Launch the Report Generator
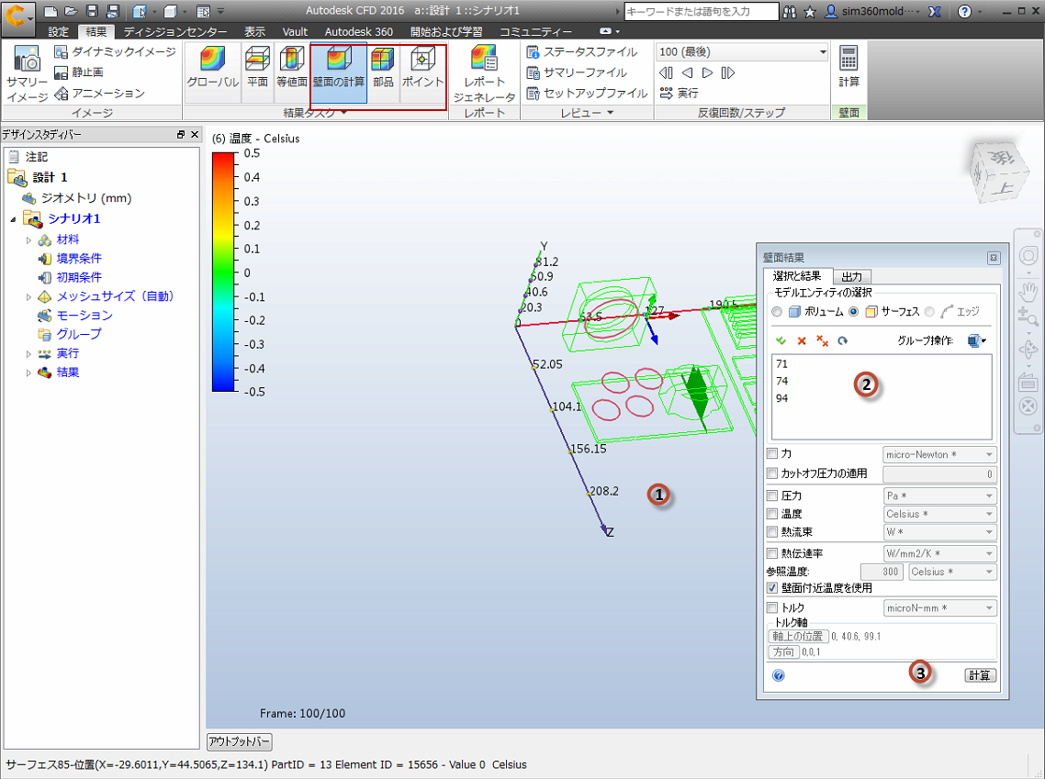This screenshot has width=1045, height=779. point(484,74)
